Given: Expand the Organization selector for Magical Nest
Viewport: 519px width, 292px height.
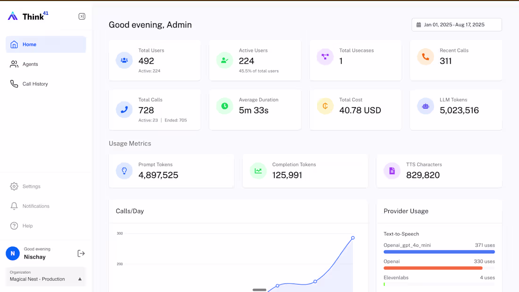Looking at the screenshot, I should [x=45, y=276].
